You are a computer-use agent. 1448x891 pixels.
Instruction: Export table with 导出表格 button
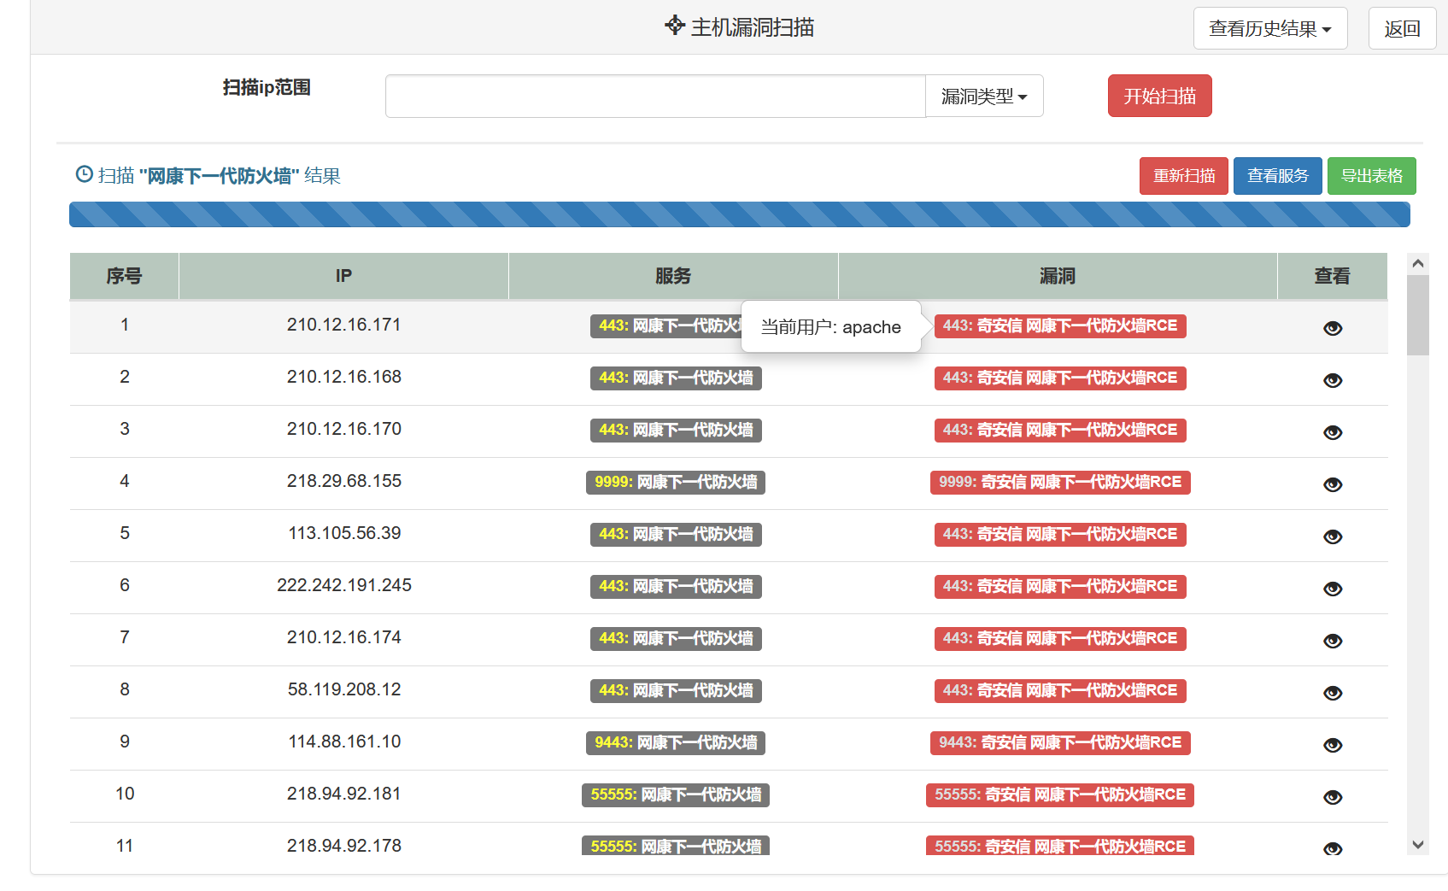[x=1372, y=176]
